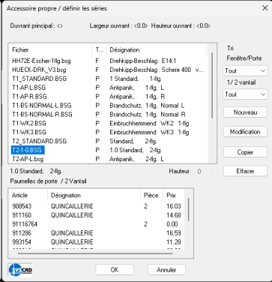Select article 911160
Image resolution: width=272 pixels, height=282 pixels.
(22, 215)
